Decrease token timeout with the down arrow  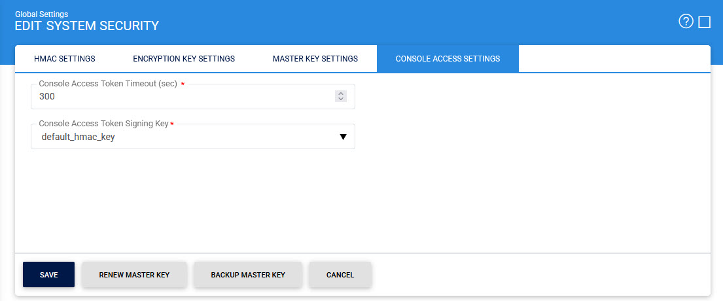click(x=340, y=99)
